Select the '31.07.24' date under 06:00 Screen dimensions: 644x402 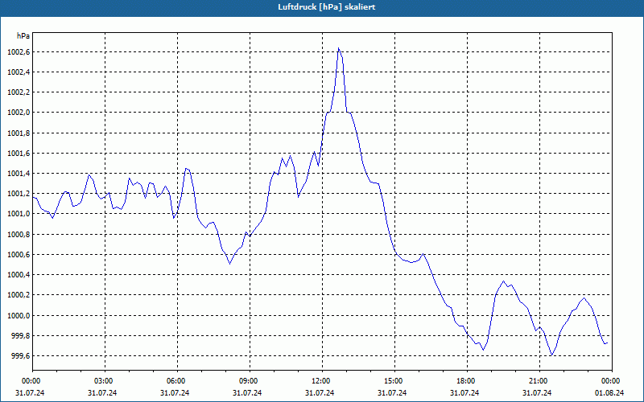click(175, 393)
